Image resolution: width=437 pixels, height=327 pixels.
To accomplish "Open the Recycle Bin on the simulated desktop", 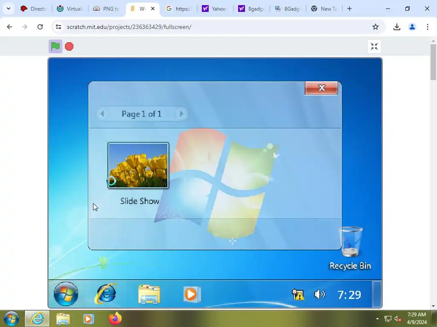I will [350, 248].
